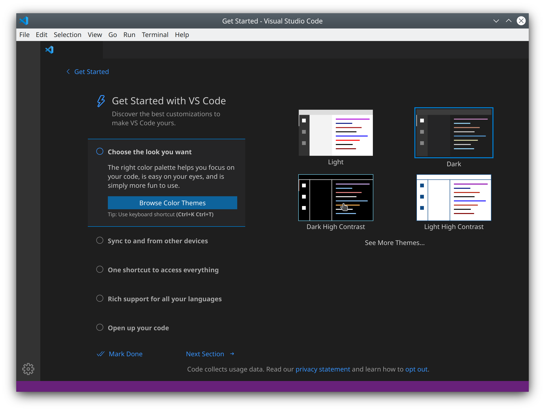The image size is (545, 411).
Task: Check off 'Sync to and from other devices'
Action: [x=100, y=240]
